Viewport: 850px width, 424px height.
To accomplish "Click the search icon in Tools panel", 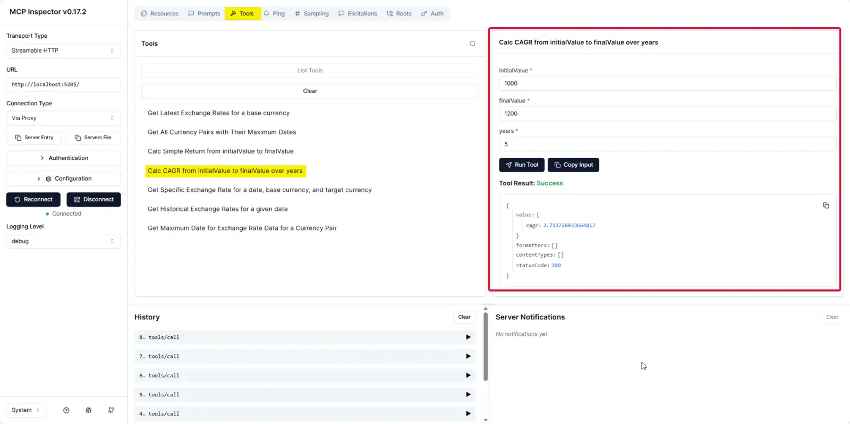I will click(472, 44).
